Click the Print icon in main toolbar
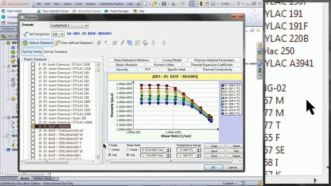Viewport: 331px width, 186px height. click(173, 4)
